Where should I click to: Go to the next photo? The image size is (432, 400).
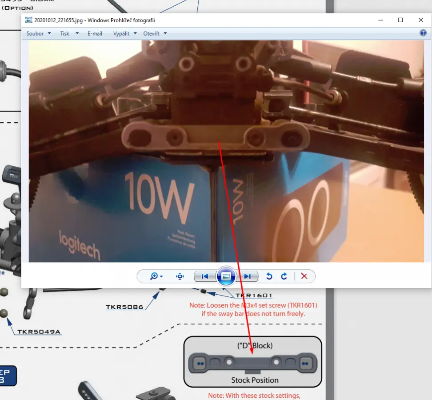tap(248, 276)
